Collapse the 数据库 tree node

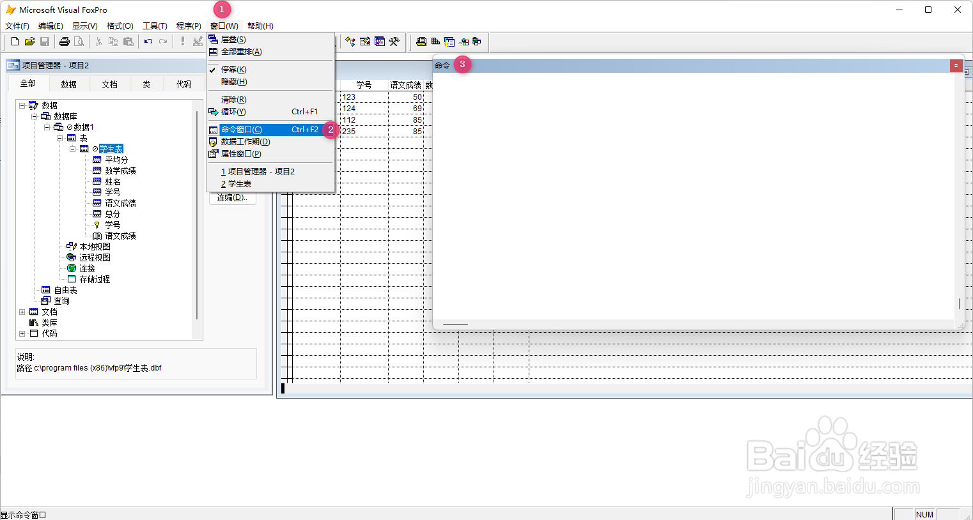pos(35,116)
